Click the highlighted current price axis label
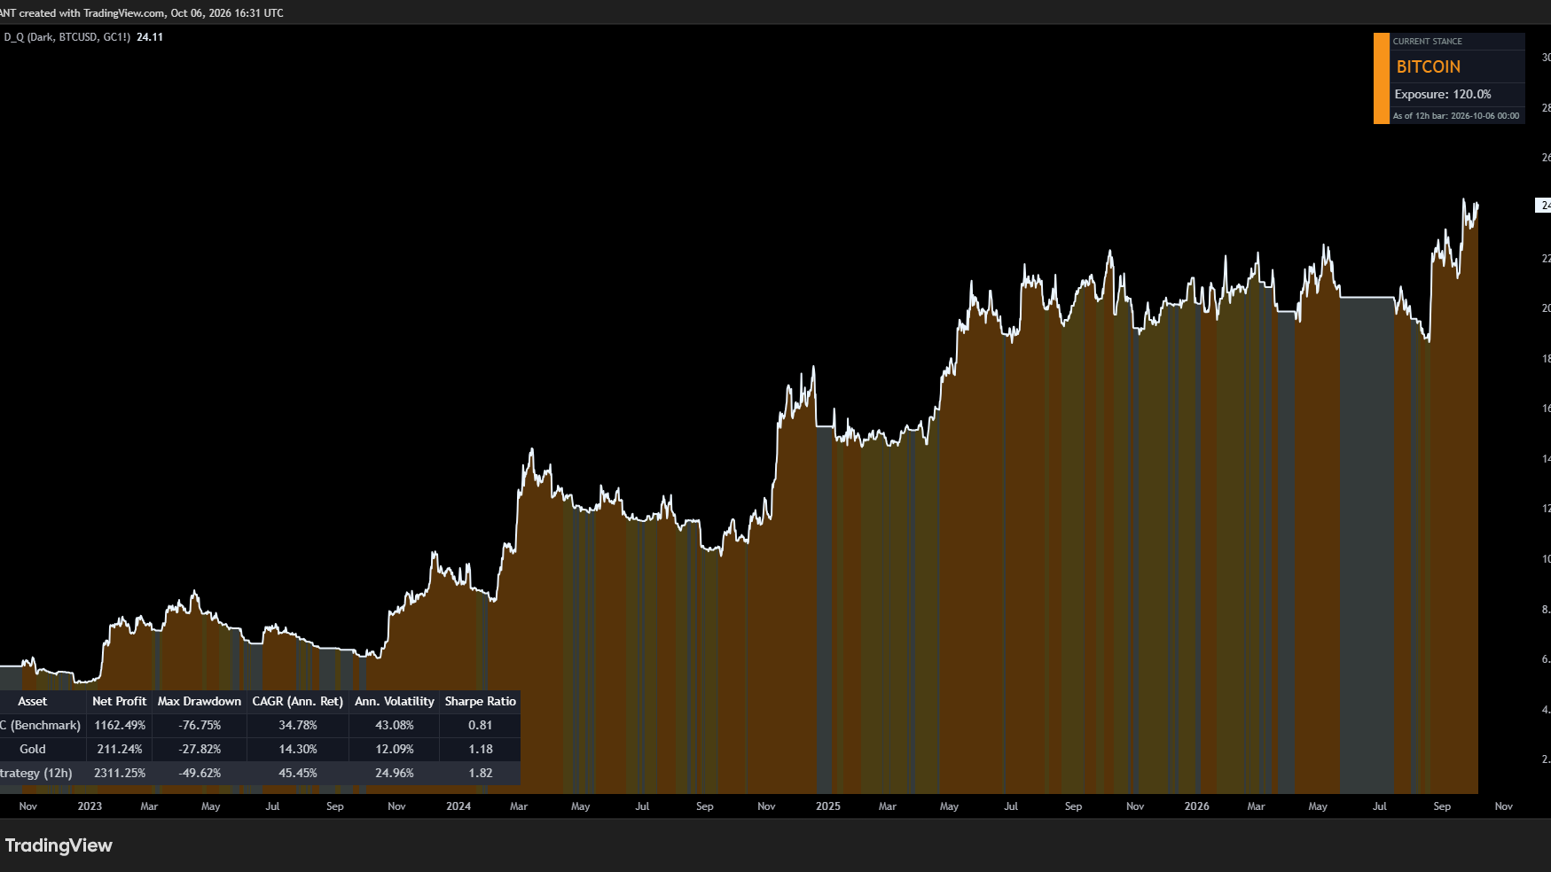Screen dimensions: 1551x872 [1543, 206]
